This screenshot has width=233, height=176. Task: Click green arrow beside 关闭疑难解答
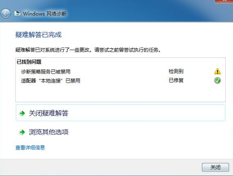[x=22, y=113]
